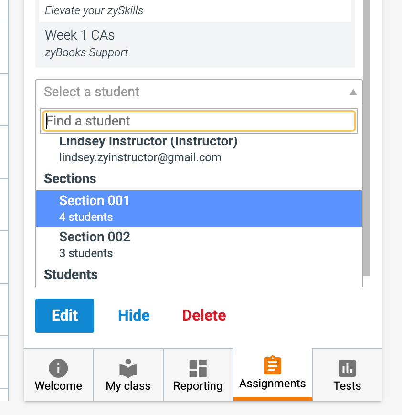Go to the Tests tab

point(347,375)
